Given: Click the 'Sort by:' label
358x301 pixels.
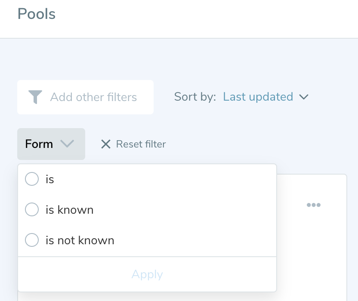Looking at the screenshot, I should click(195, 97).
